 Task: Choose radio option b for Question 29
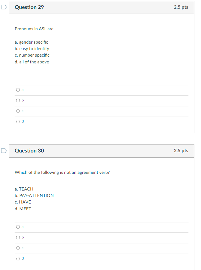(x=18, y=101)
